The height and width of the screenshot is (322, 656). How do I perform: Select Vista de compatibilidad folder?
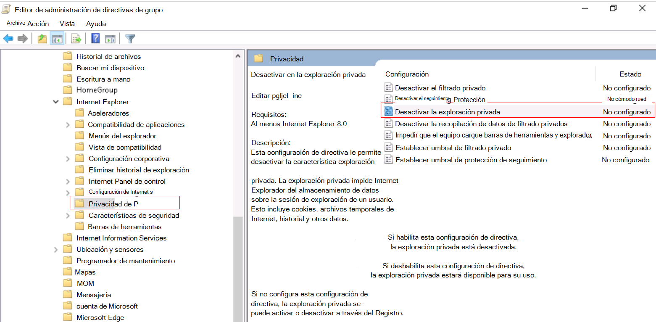point(125,147)
